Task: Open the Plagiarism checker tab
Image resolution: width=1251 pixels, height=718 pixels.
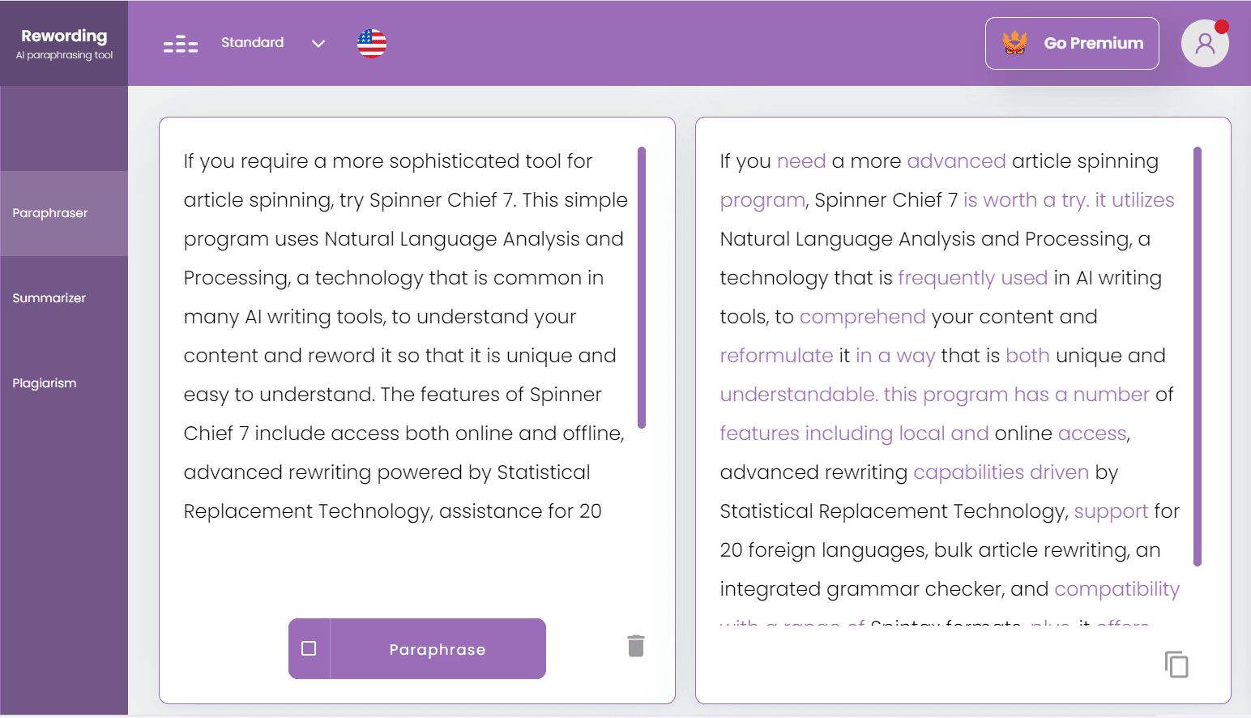Action: tap(64, 383)
